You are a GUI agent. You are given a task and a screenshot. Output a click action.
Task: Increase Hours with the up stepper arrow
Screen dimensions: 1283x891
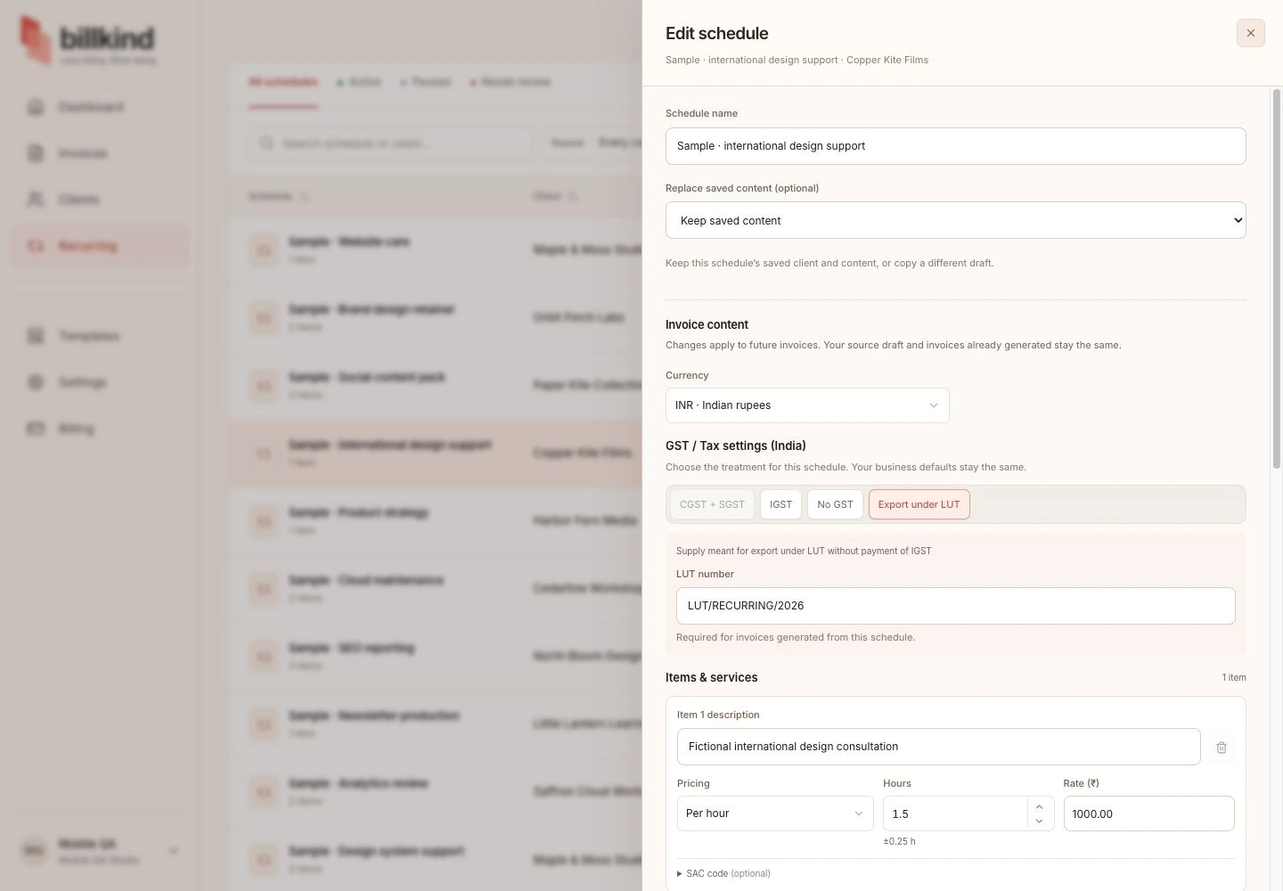click(1039, 806)
